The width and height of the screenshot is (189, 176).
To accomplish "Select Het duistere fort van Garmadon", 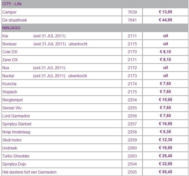I will point(29,172).
